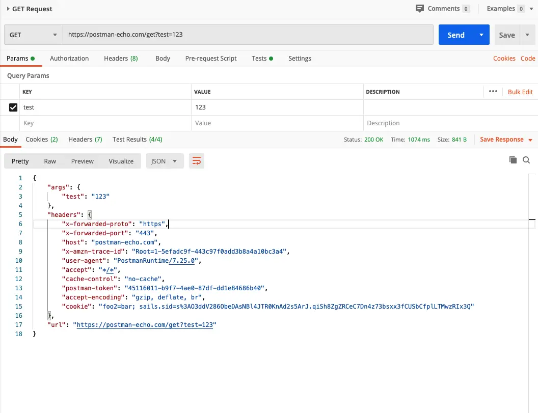This screenshot has width=538, height=413.
Task: Click the search response magnifier icon
Action: point(526,160)
